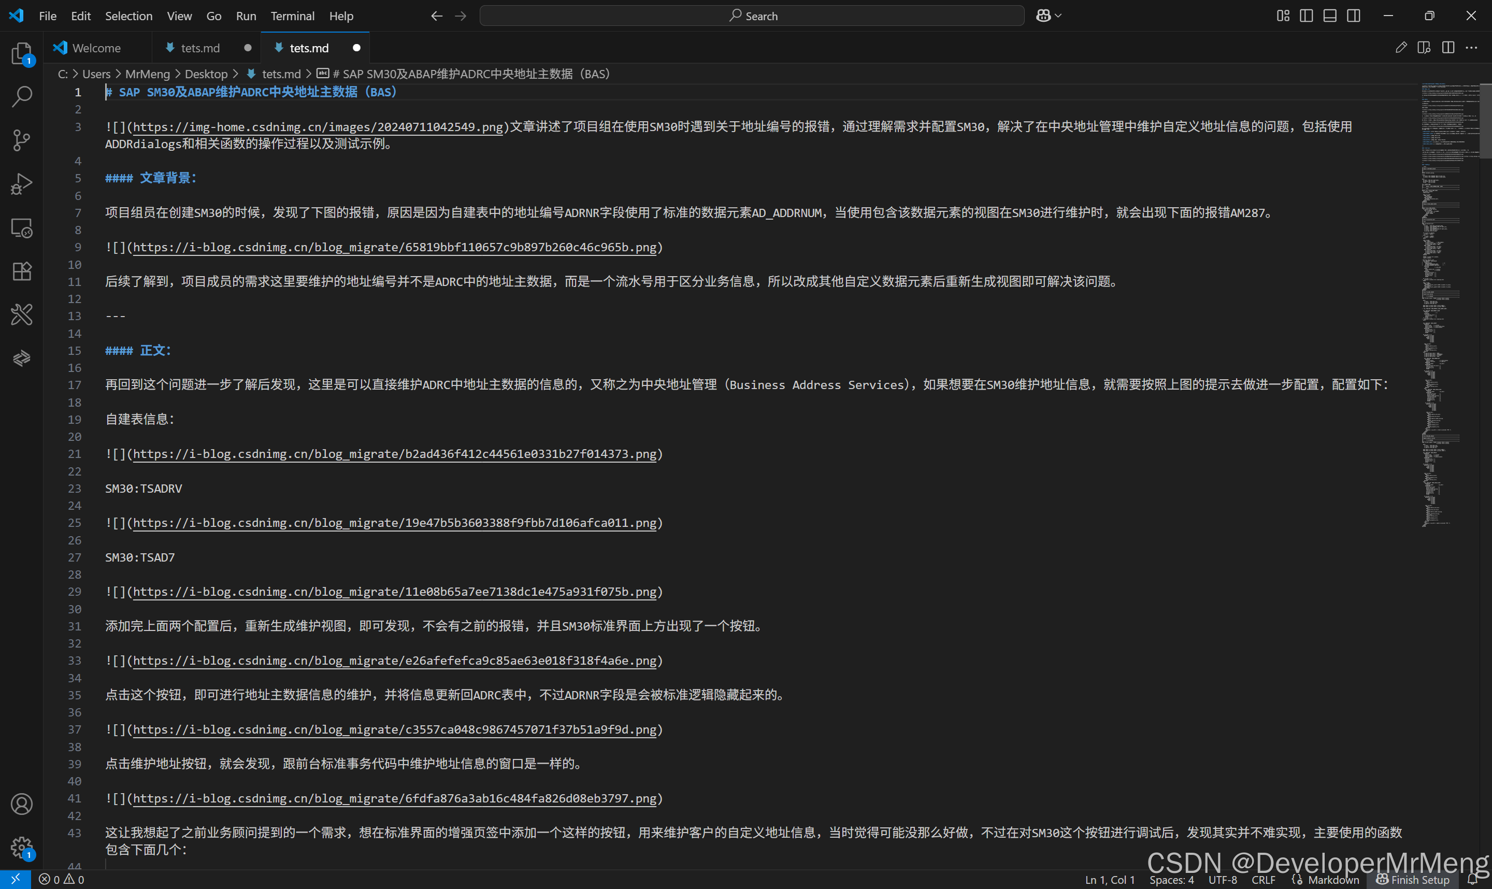Screen dimensions: 1492x889
Task: Open the editor More Actions menu
Action: (x=1471, y=48)
